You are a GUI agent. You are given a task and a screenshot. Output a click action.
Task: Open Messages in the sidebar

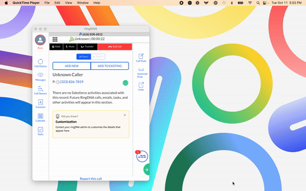point(40,77)
